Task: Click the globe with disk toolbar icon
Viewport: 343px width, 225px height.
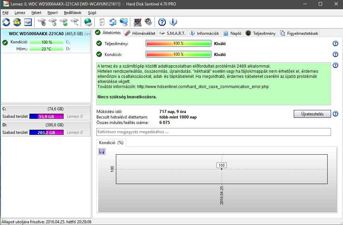Action: point(88,22)
